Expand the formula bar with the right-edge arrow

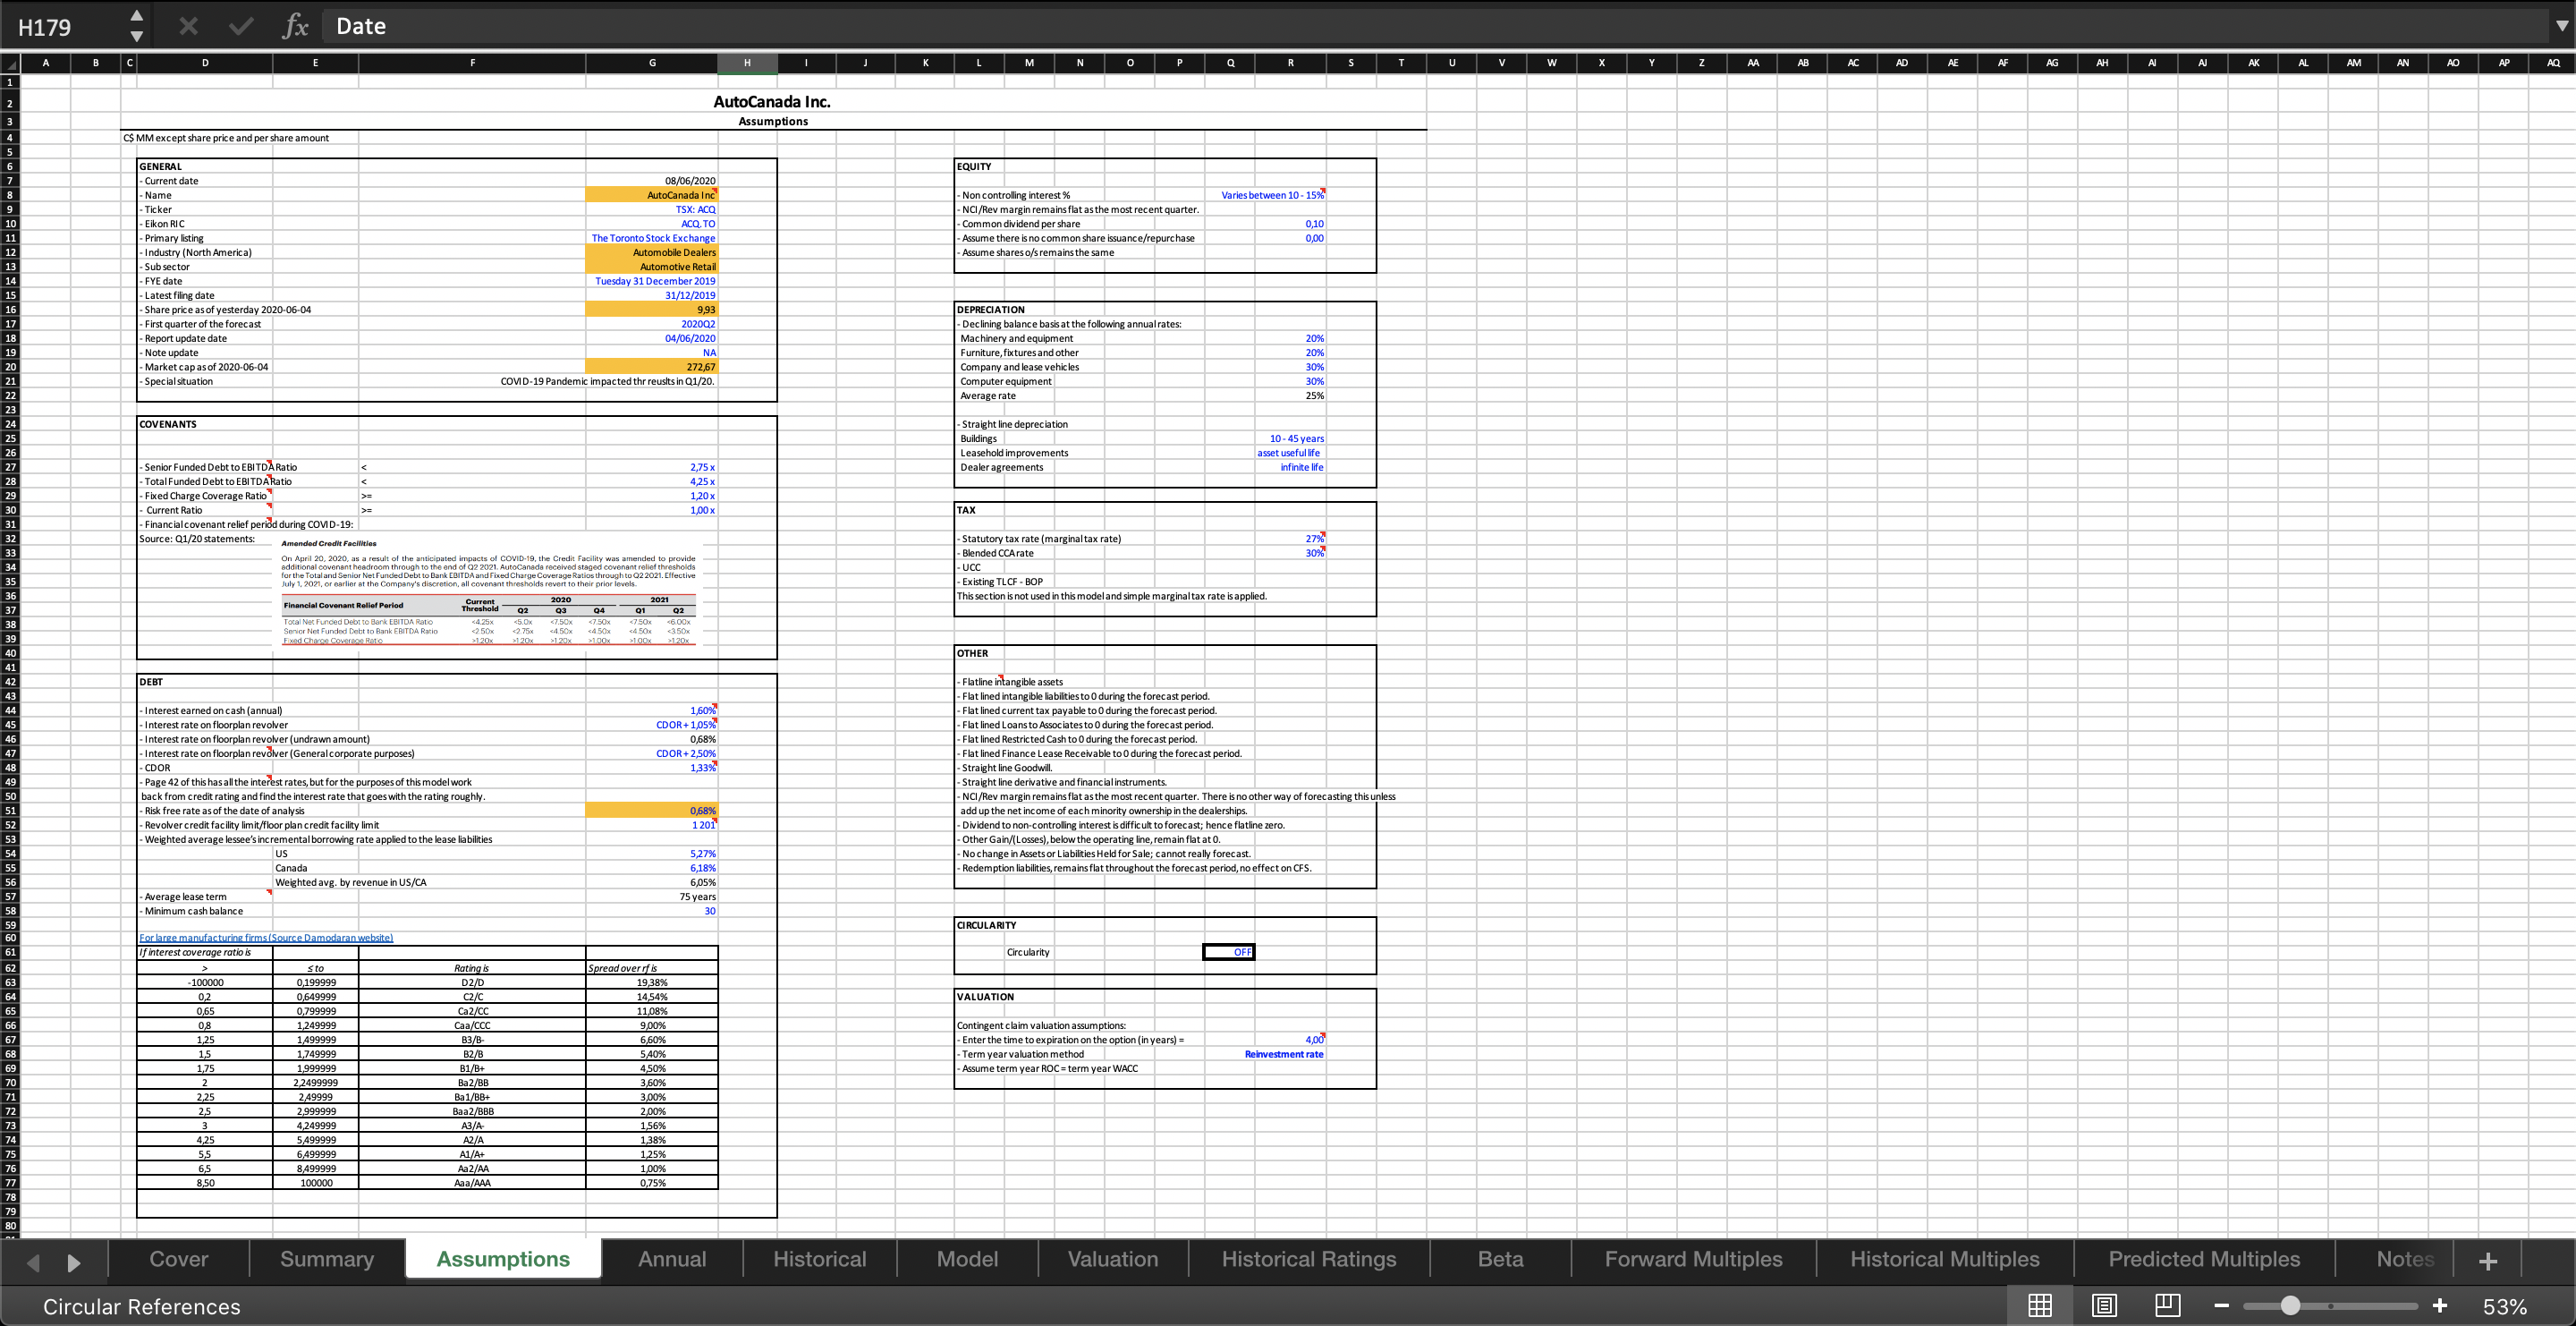pos(2561,26)
